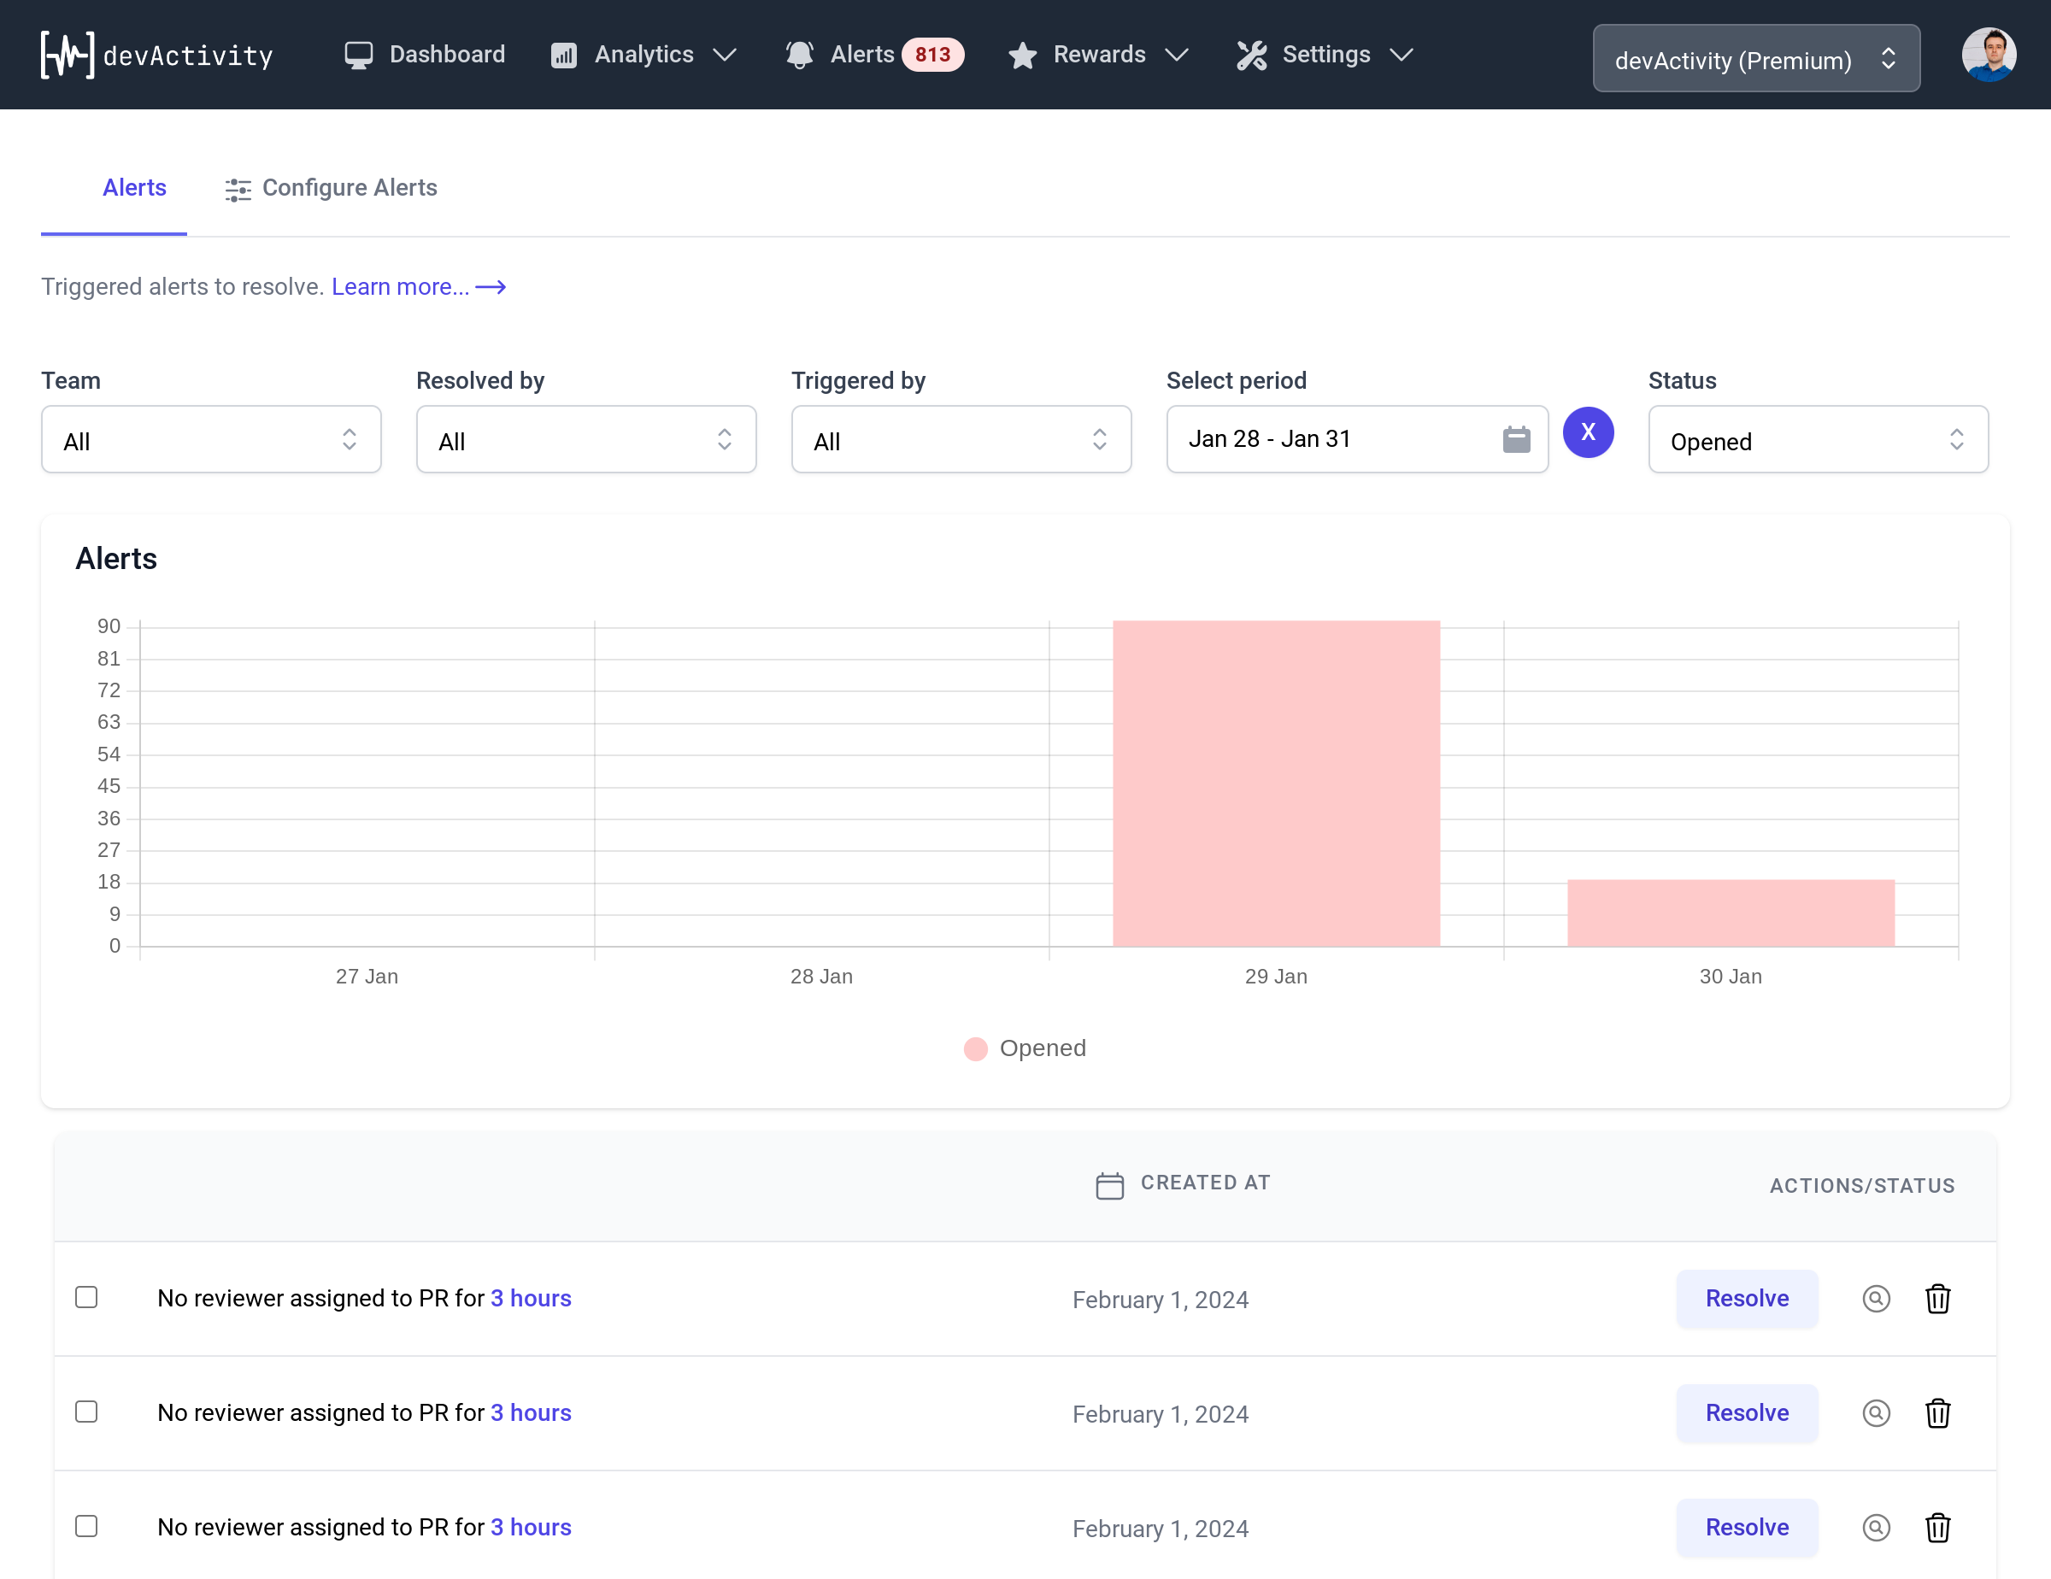Select the Alerts bell icon
The height and width of the screenshot is (1579, 2051).
[799, 55]
